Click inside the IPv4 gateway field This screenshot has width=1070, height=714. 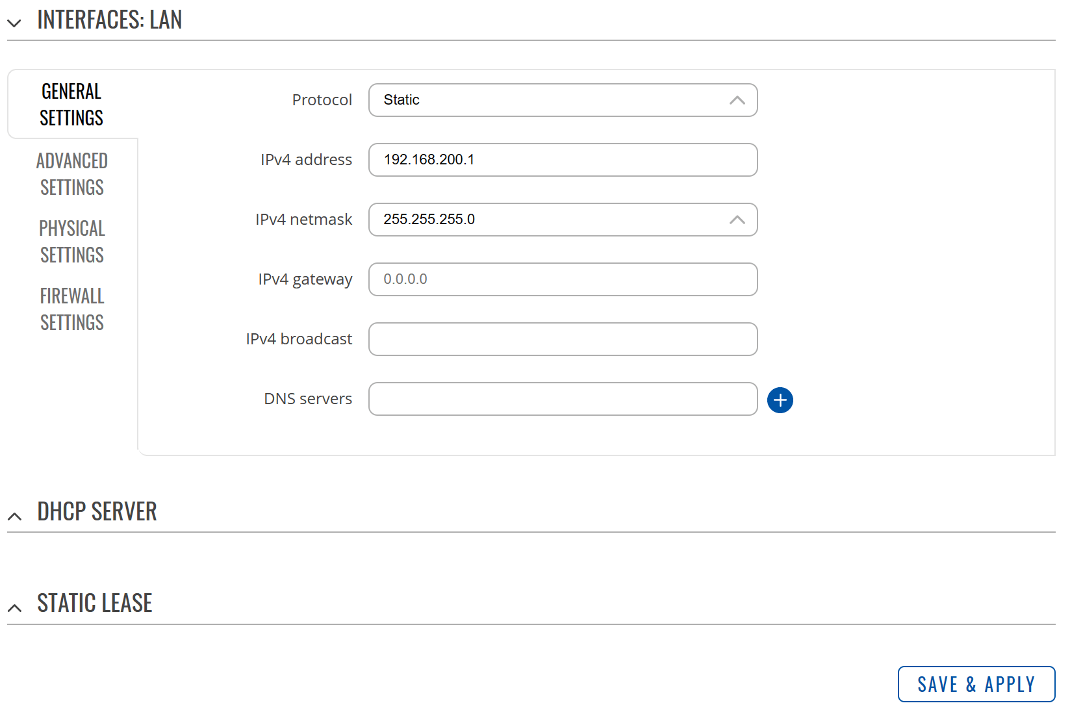point(563,279)
